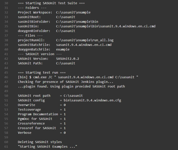Click the Program Documentation setting line
The width and height of the screenshot is (178, 150).
tap(42, 114)
